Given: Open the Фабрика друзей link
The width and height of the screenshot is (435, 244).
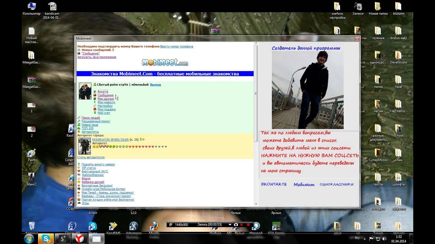Looking at the screenshot, I should [x=93, y=182].
